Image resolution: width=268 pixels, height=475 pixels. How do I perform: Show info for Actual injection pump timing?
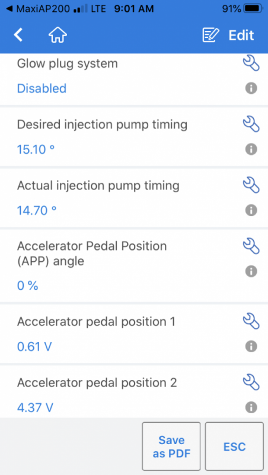click(x=251, y=210)
